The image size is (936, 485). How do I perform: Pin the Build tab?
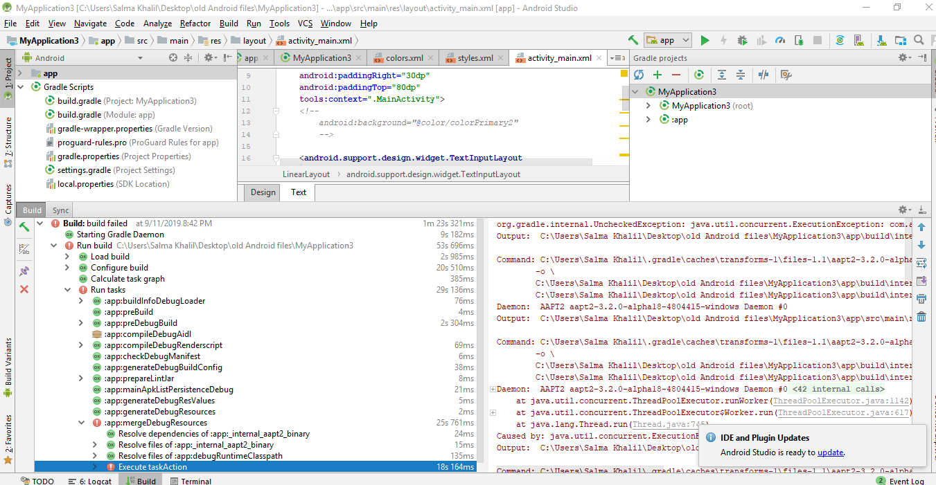(24, 271)
